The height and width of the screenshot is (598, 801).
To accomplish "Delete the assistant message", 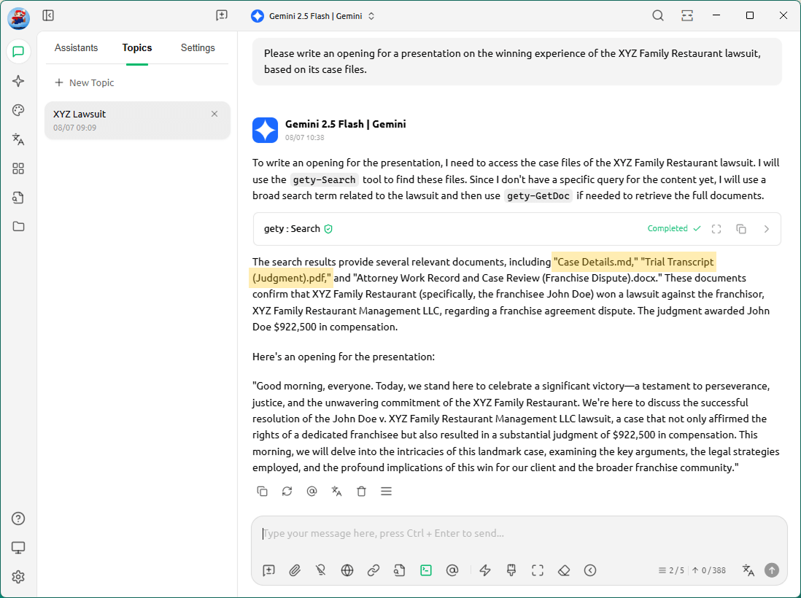I will [362, 492].
